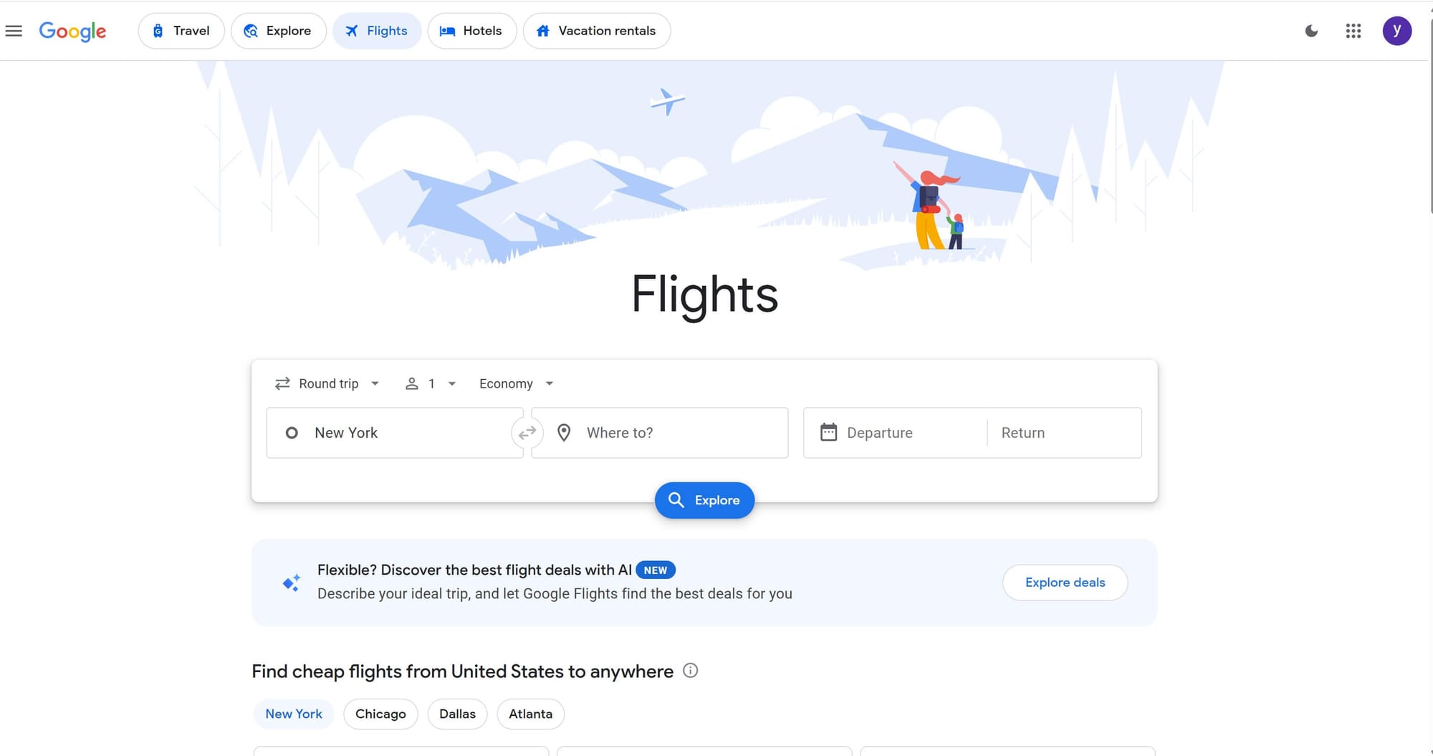The width and height of the screenshot is (1433, 756).
Task: Toggle dark mode moon icon
Action: click(x=1311, y=31)
